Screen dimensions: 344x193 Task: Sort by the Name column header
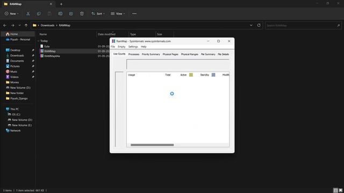coord(43,34)
